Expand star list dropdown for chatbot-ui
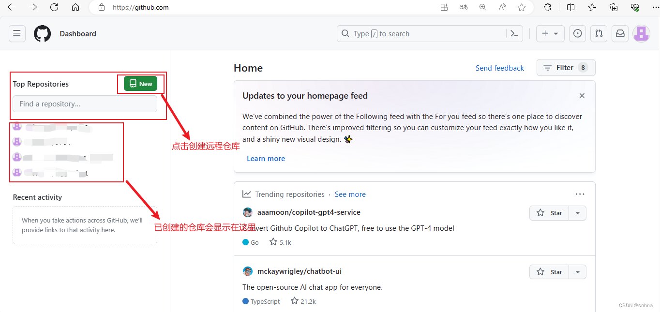The height and width of the screenshot is (312, 660). [x=577, y=272]
